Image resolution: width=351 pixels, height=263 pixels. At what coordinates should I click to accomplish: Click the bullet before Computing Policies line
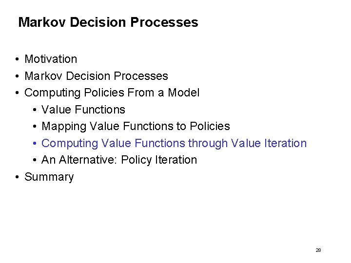(x=17, y=93)
